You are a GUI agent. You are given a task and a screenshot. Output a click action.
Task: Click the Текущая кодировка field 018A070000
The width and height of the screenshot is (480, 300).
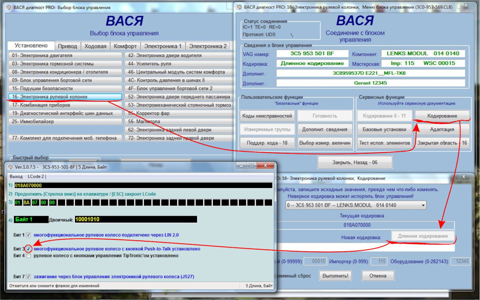365,225
